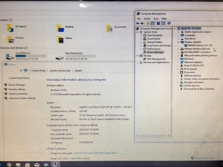Viewport: 223px width, 167px height.
Task: Select the Event Viewer icon
Action: point(145,39)
